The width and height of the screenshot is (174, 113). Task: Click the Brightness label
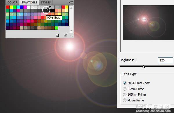(x=128, y=60)
